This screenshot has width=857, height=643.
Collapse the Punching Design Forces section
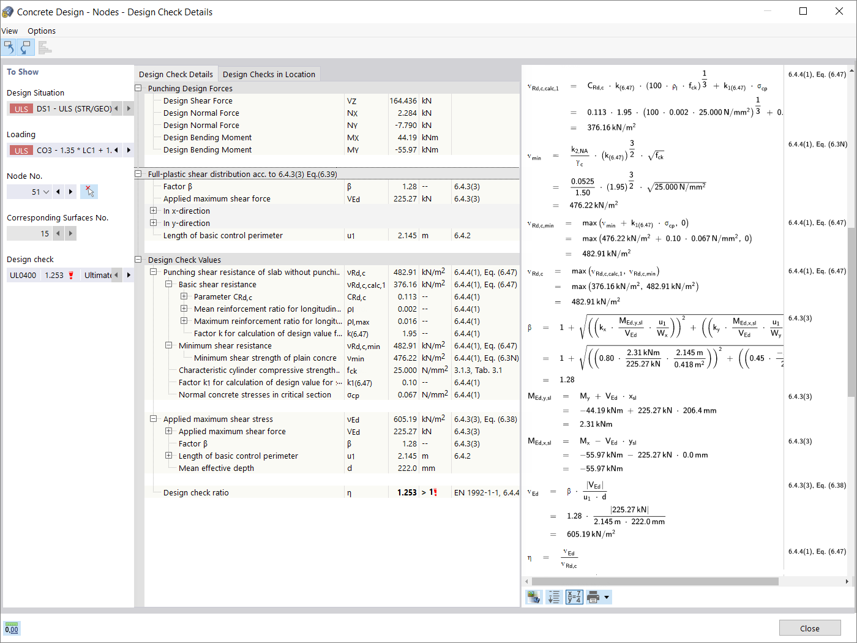point(138,88)
